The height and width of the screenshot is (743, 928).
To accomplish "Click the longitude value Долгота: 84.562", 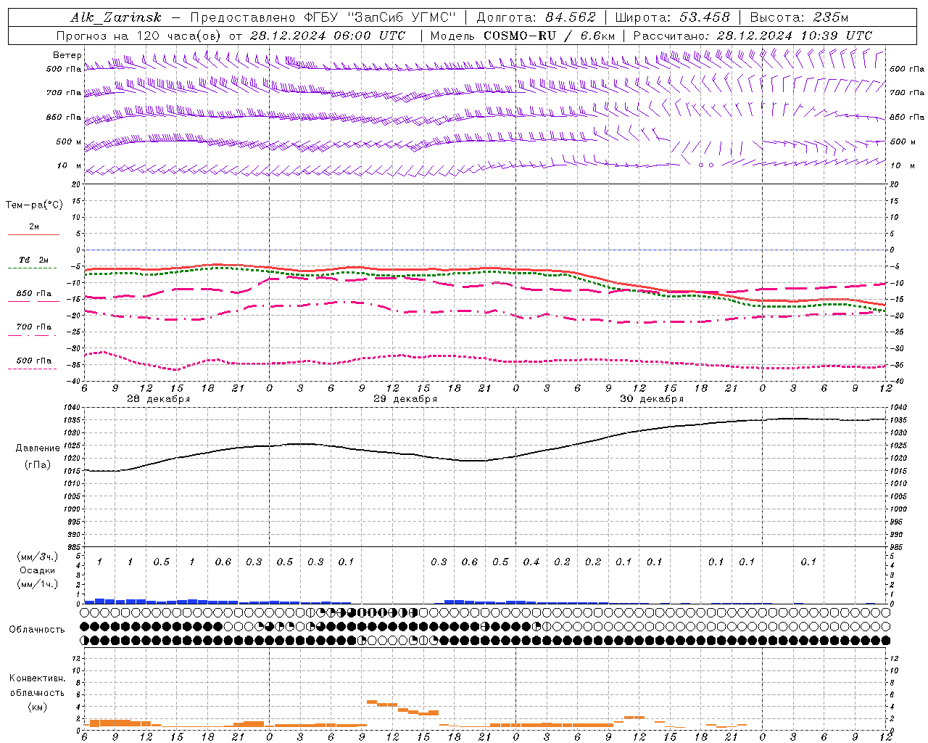I will tap(536, 17).
